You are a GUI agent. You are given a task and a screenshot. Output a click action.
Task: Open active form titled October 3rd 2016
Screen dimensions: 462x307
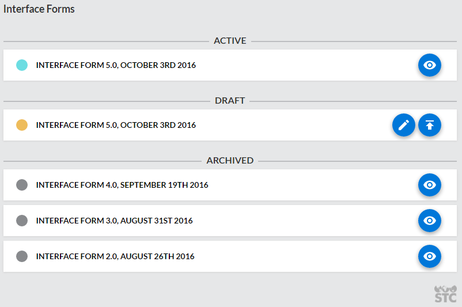pos(116,65)
